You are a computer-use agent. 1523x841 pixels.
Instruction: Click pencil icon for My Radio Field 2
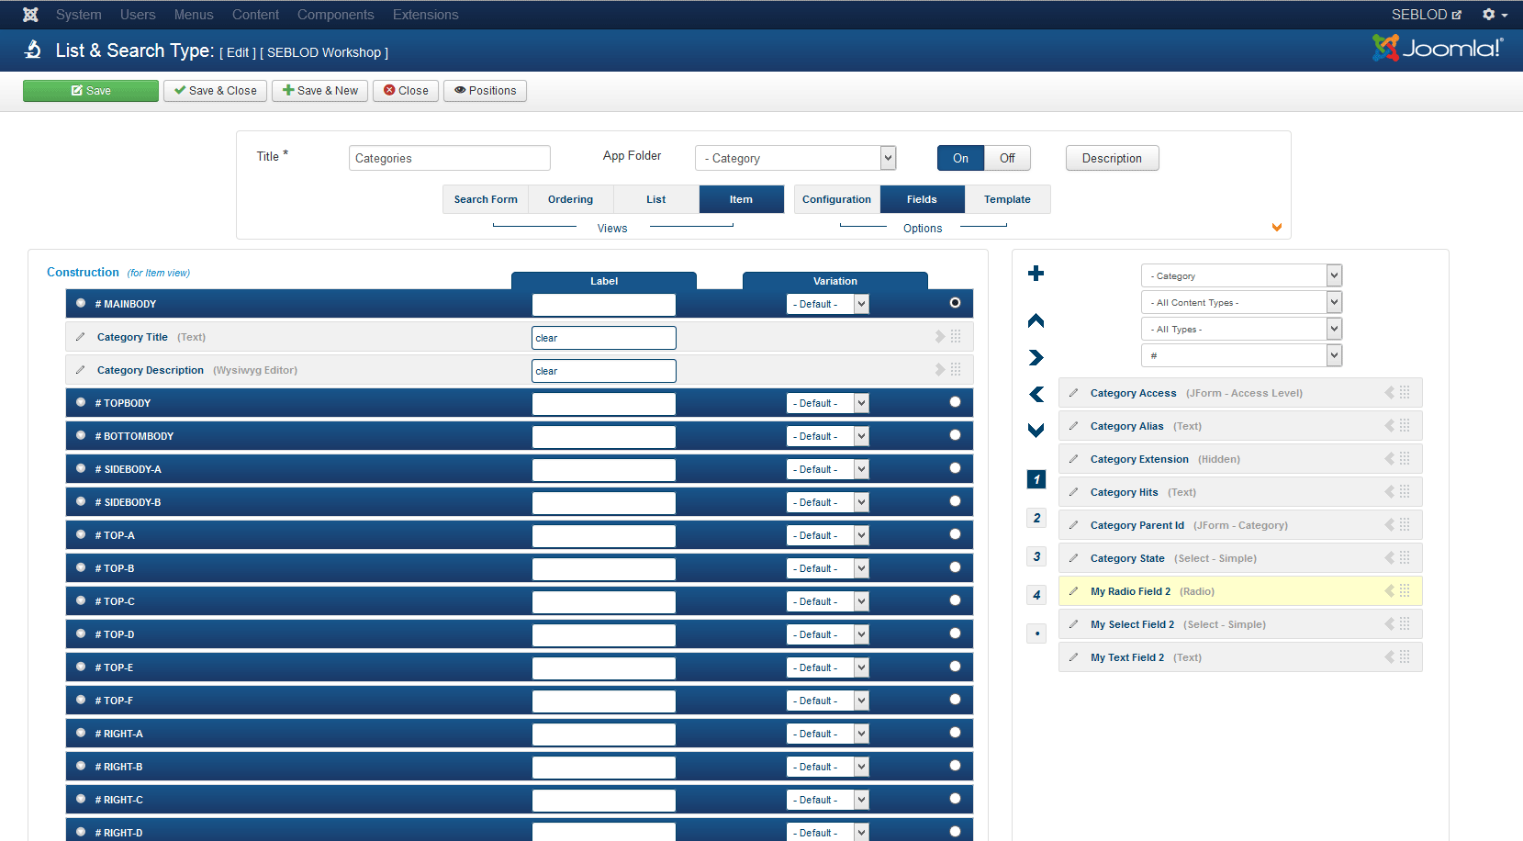tap(1073, 591)
